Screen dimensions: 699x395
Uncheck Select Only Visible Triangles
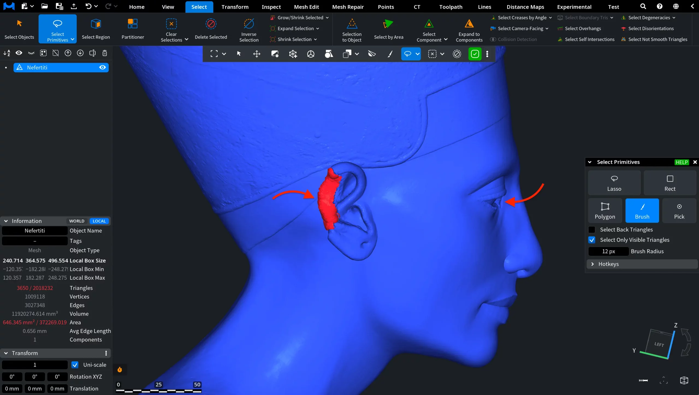[x=591, y=240]
